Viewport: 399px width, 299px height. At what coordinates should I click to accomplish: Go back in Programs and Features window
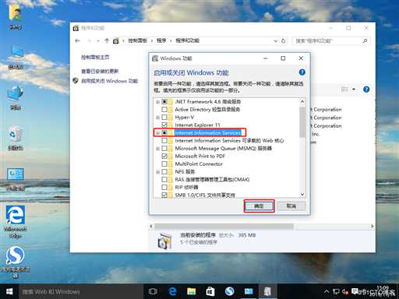(77, 40)
